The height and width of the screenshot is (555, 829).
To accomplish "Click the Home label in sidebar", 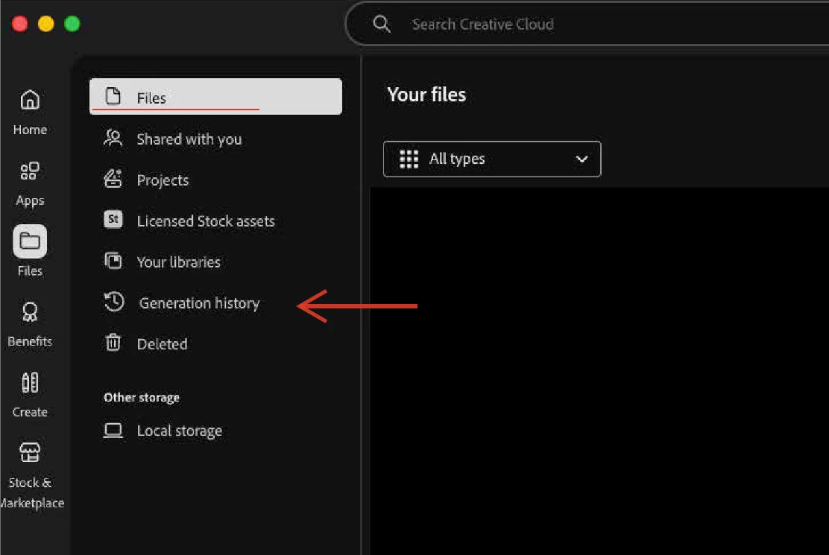I will coord(30,130).
